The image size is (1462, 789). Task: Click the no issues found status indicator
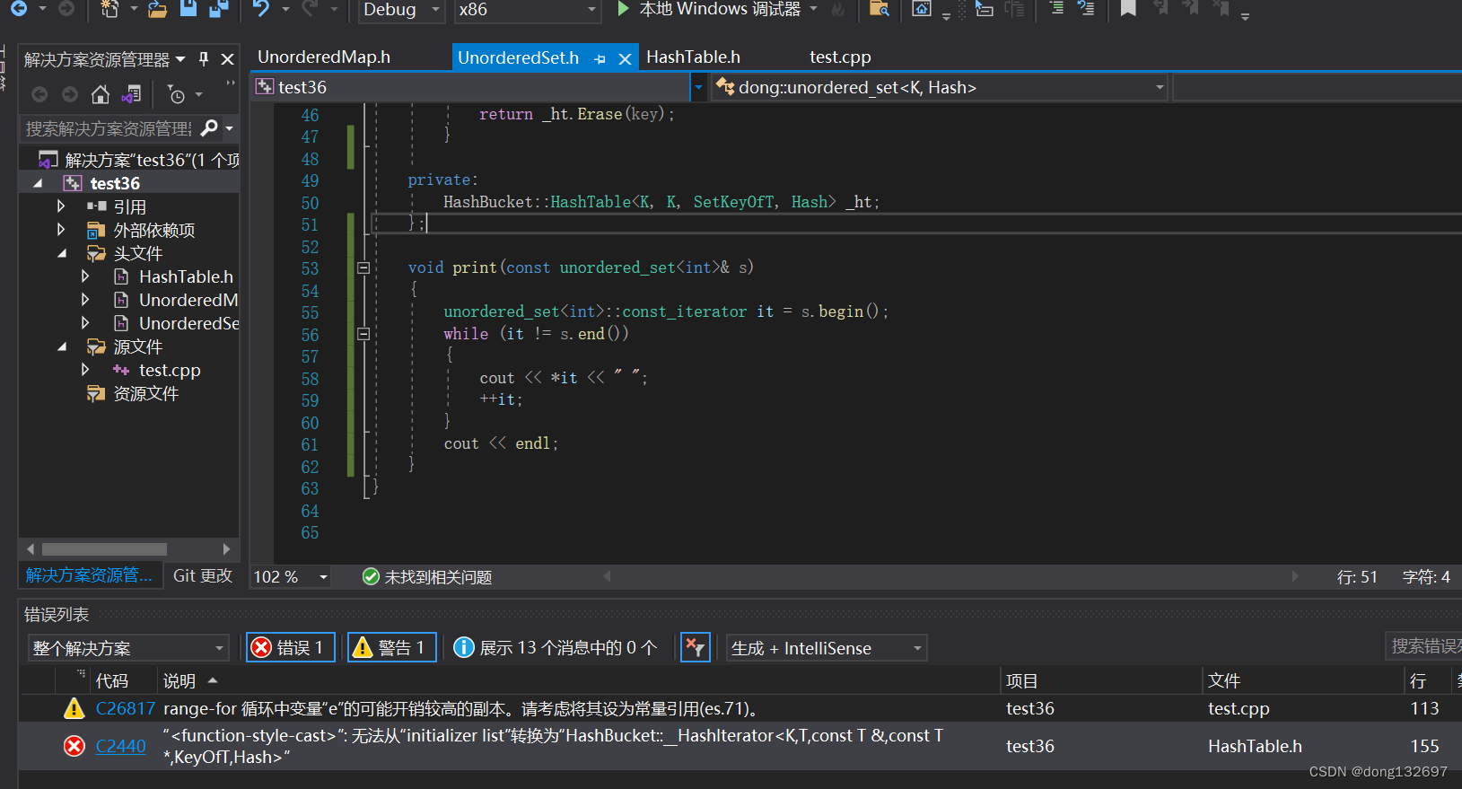click(x=427, y=576)
